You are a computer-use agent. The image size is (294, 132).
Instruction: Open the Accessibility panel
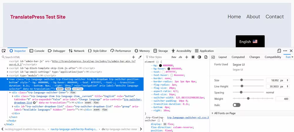click(x=181, y=51)
